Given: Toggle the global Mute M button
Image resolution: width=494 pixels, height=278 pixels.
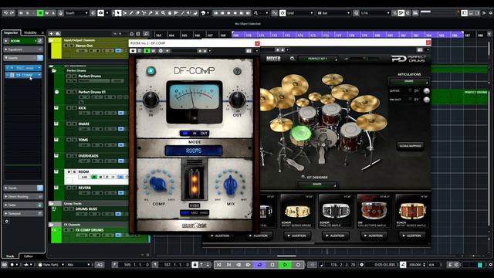Looking at the screenshot, I should [21, 13].
